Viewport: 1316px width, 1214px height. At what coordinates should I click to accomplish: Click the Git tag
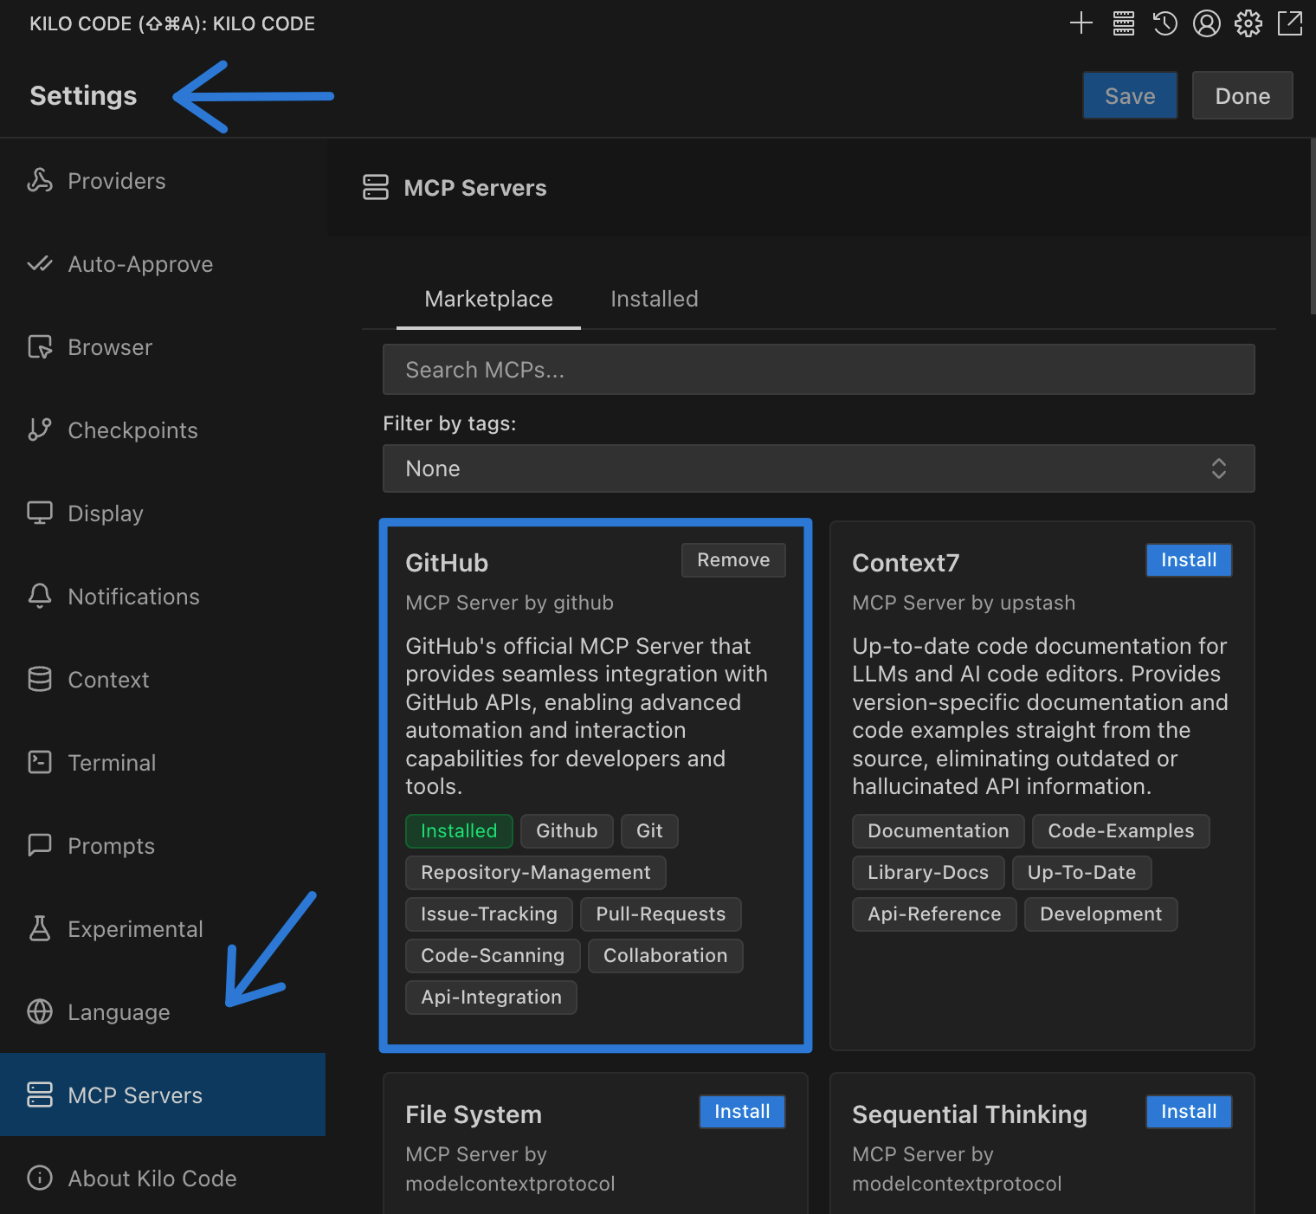[x=649, y=831]
